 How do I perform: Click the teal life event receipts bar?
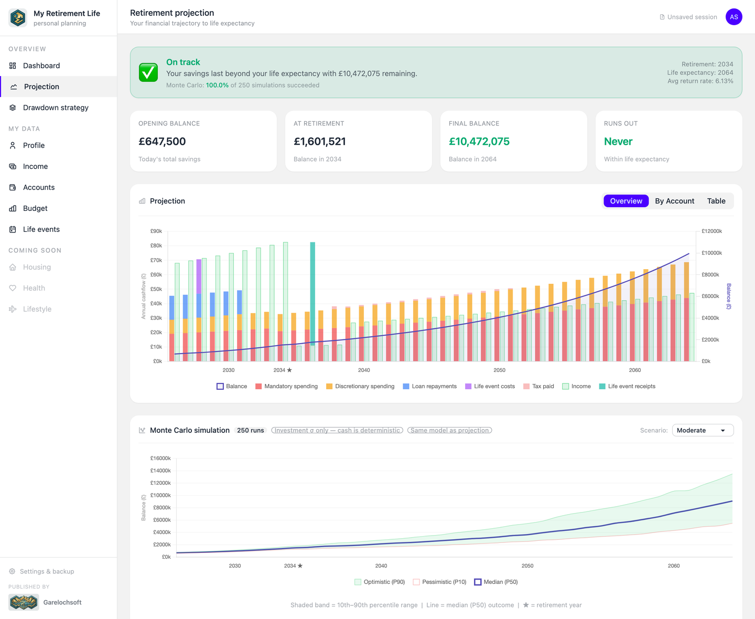(312, 294)
